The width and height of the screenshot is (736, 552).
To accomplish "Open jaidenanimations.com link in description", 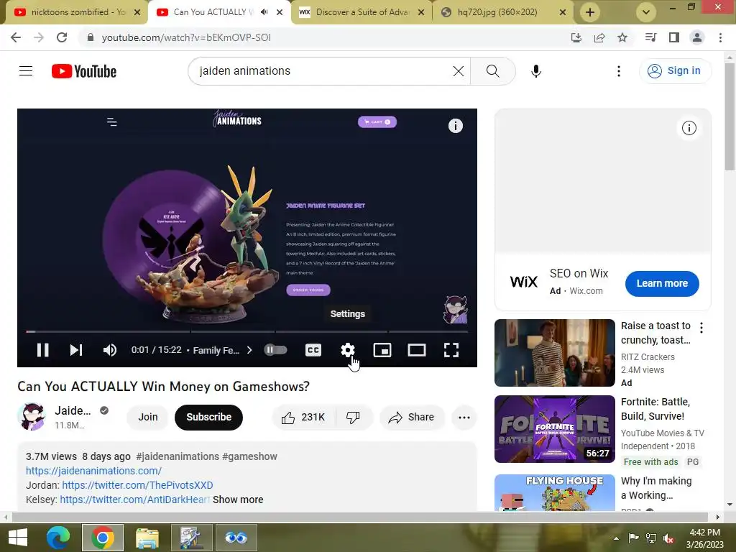I will (93, 471).
